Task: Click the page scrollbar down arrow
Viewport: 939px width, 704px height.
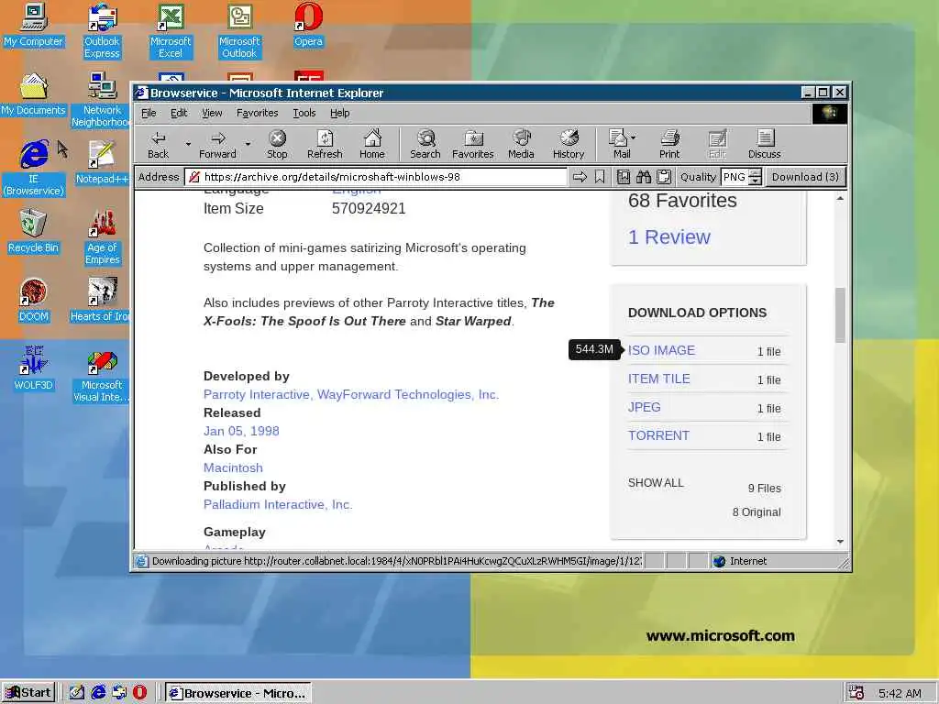Action: pos(840,542)
